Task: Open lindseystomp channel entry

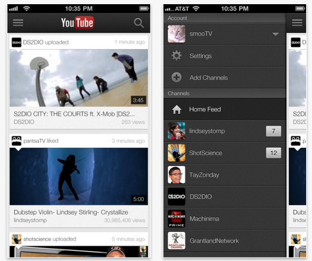Action: (225, 131)
